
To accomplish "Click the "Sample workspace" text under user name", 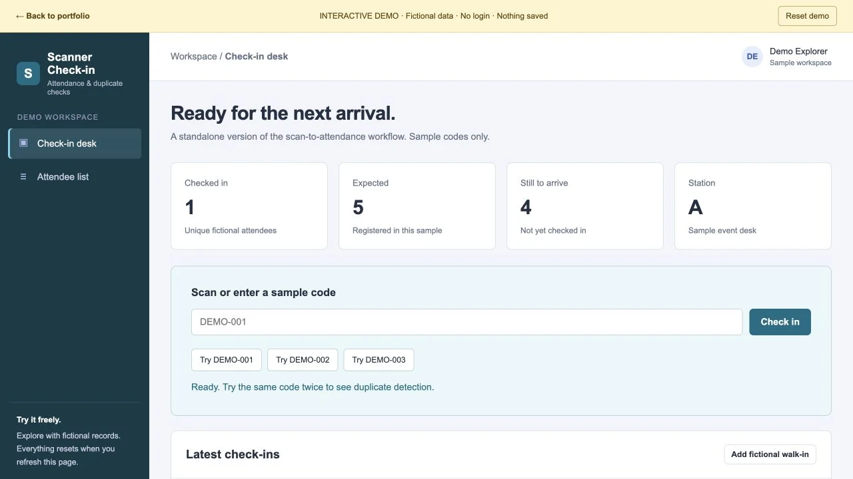I will (800, 63).
